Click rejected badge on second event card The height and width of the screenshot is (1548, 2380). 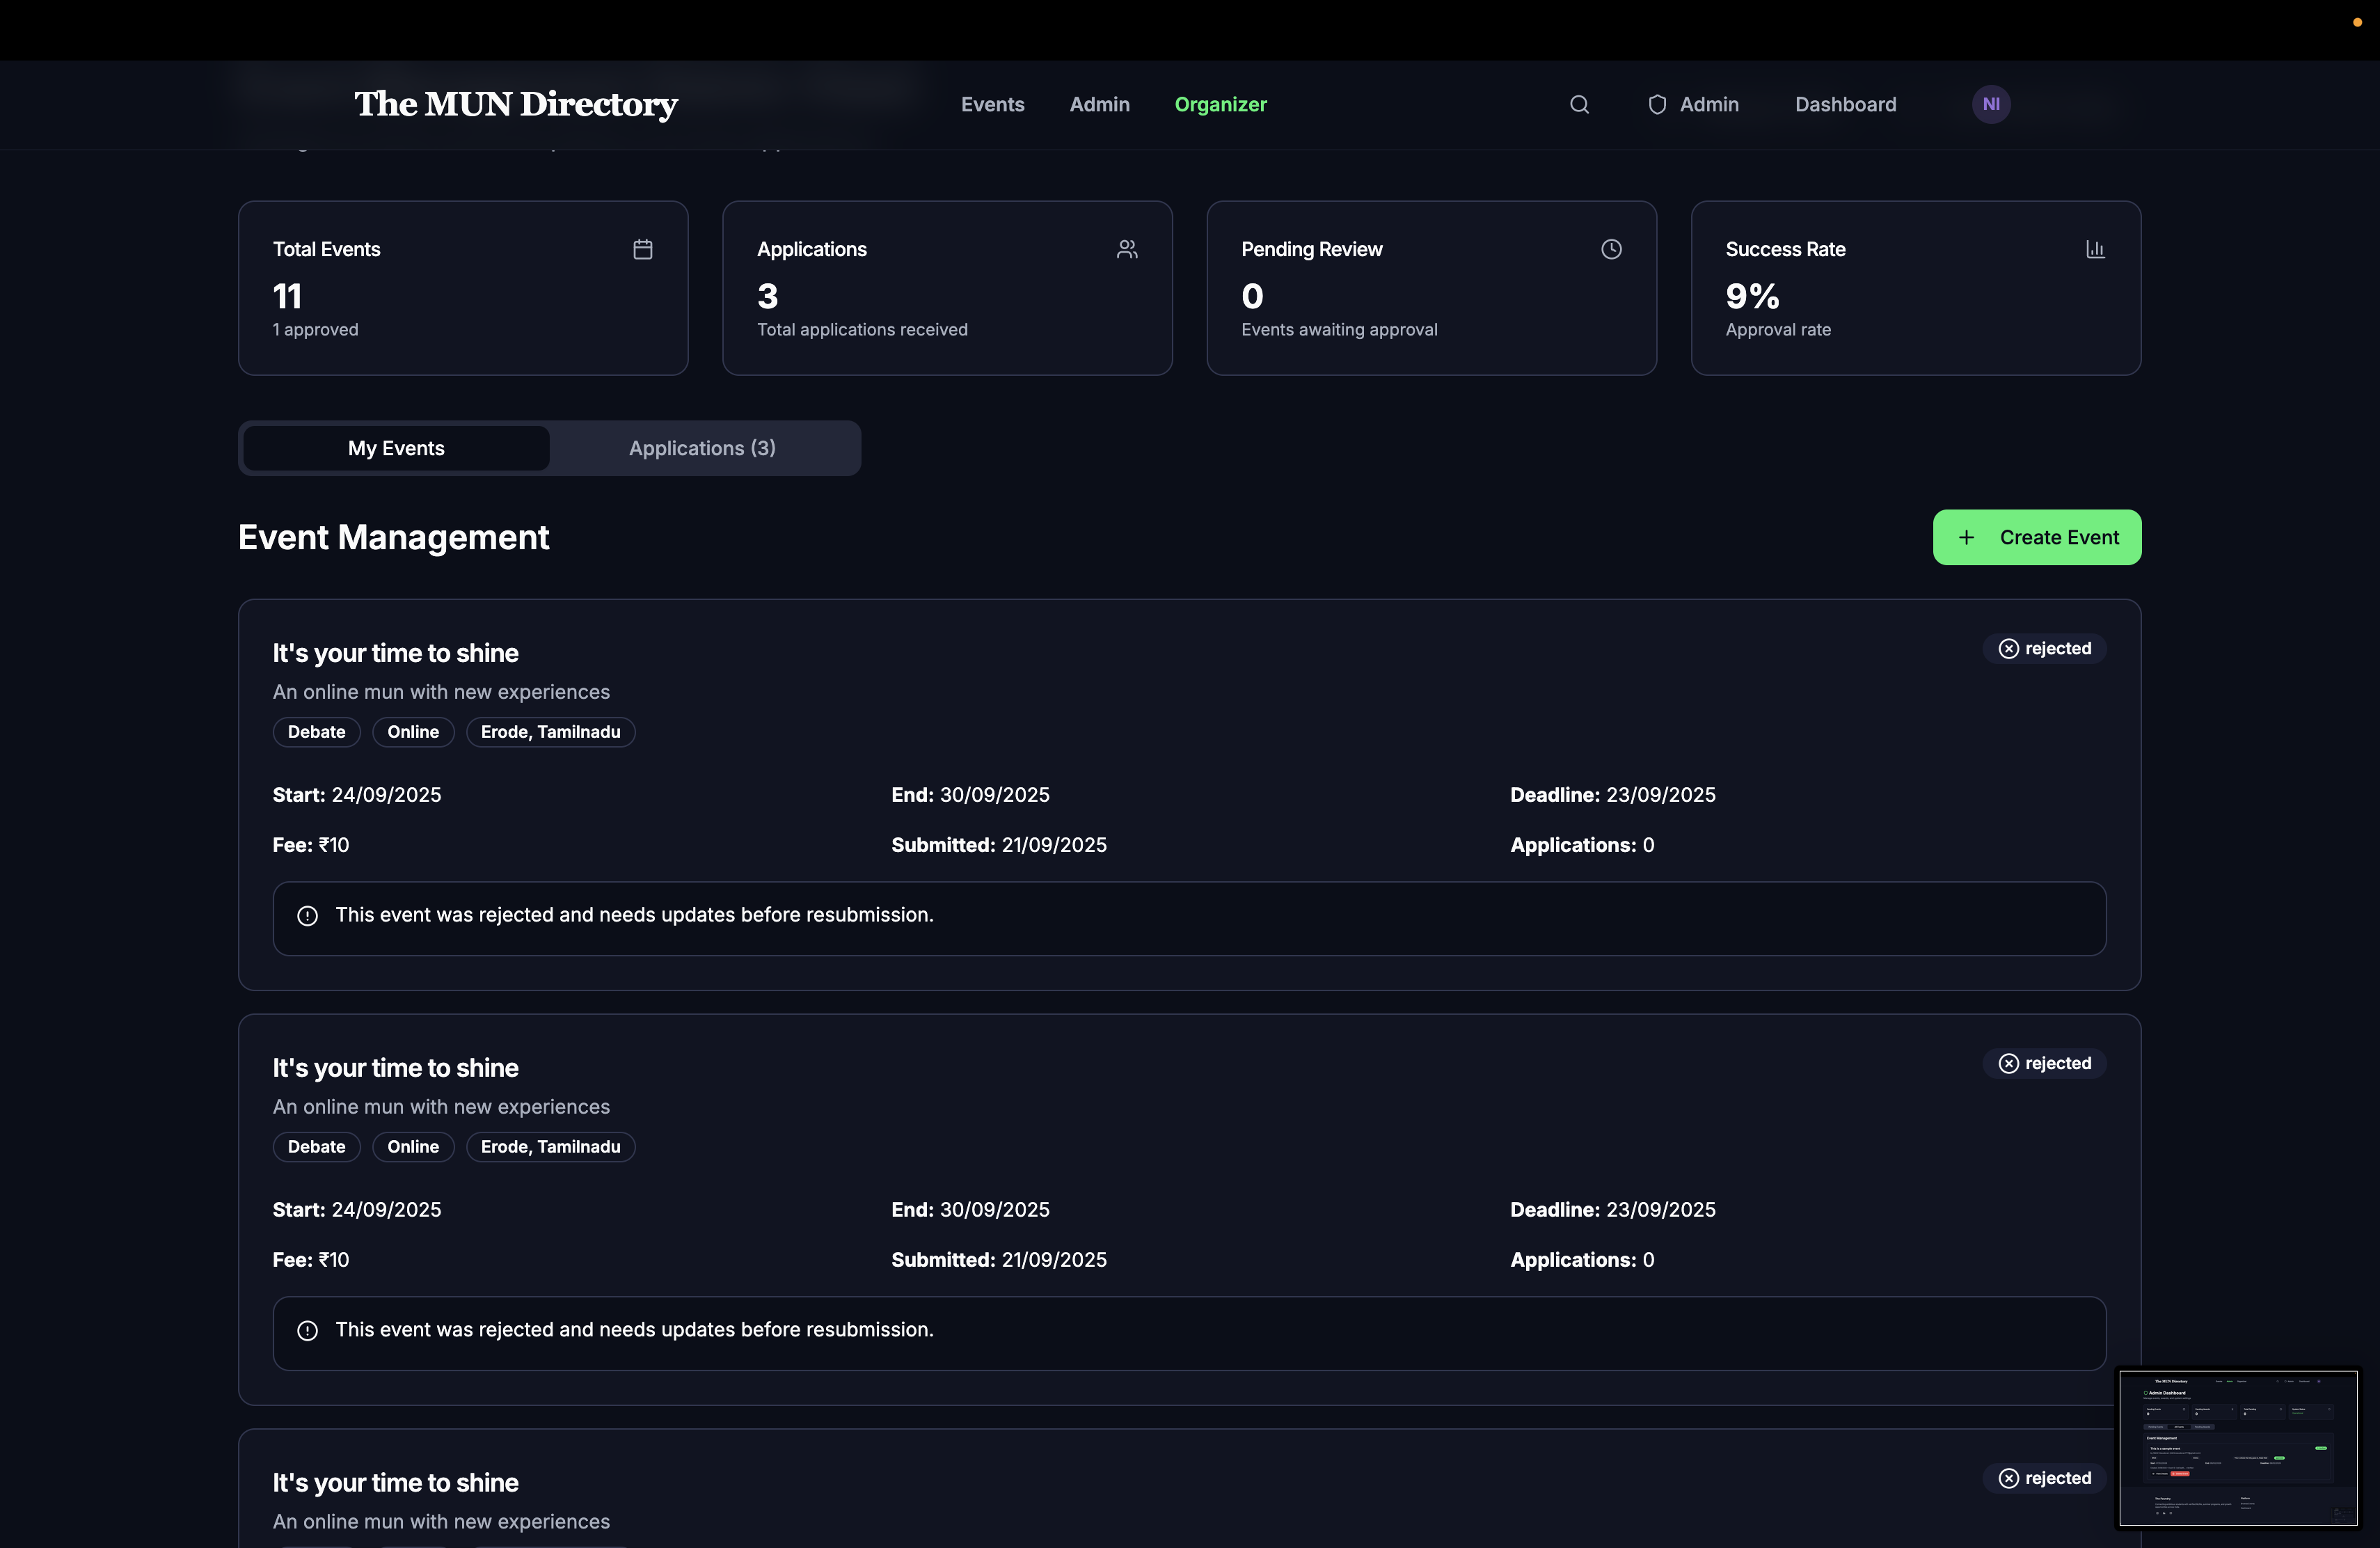coord(2044,1064)
